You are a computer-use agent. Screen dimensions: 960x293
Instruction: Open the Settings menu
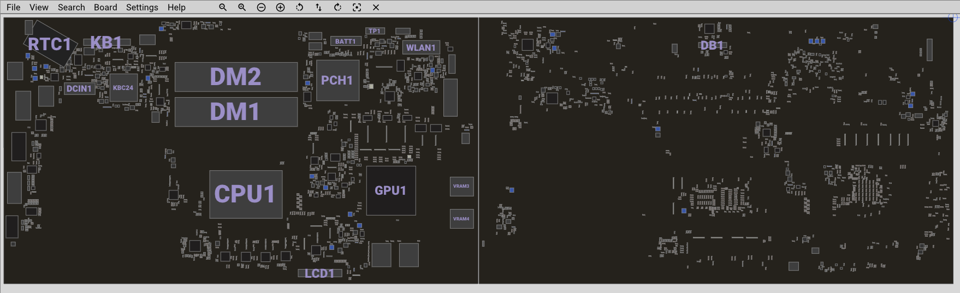[x=142, y=7]
